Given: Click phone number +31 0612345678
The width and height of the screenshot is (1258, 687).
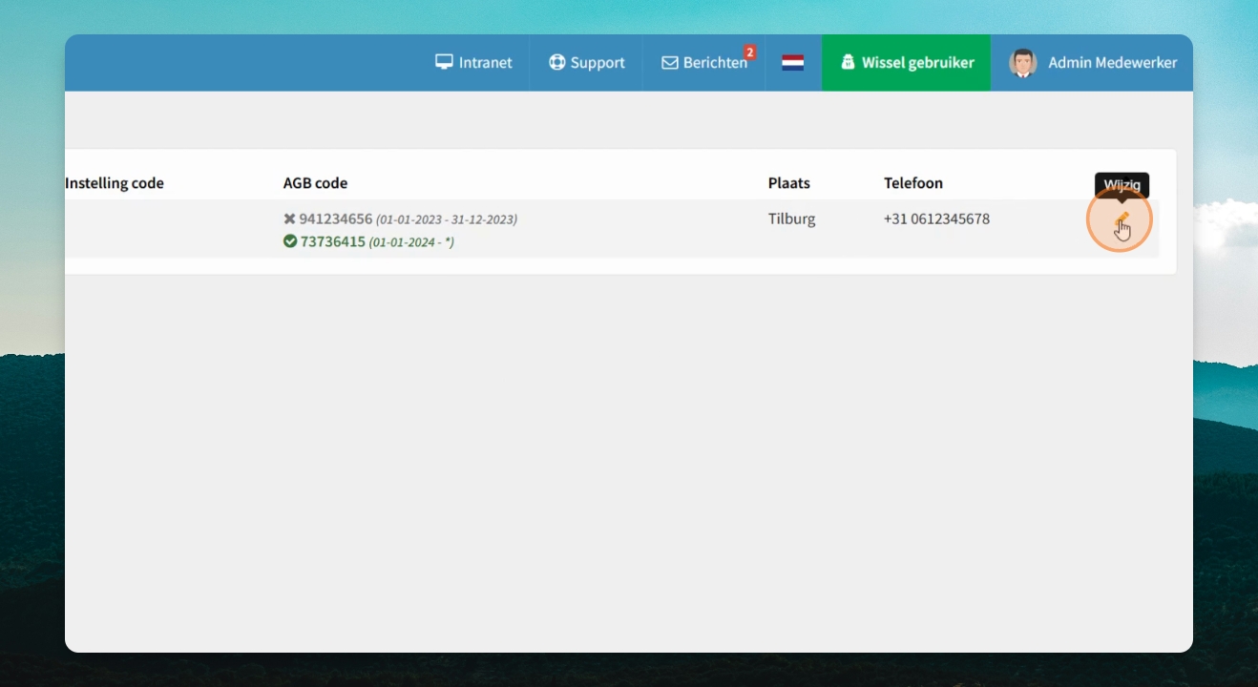Looking at the screenshot, I should (936, 219).
